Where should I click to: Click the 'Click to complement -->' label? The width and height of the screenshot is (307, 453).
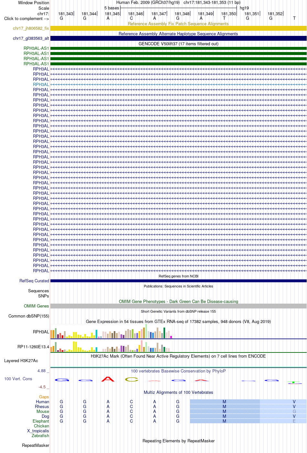26,18
